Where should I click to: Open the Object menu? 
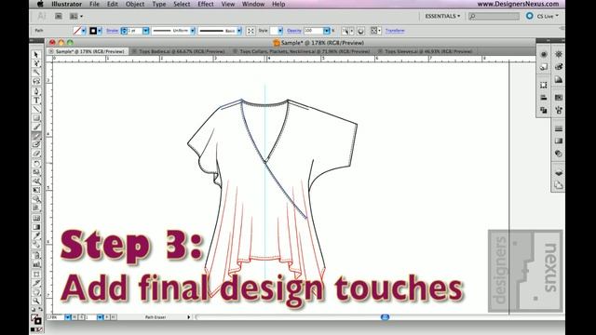135,4
